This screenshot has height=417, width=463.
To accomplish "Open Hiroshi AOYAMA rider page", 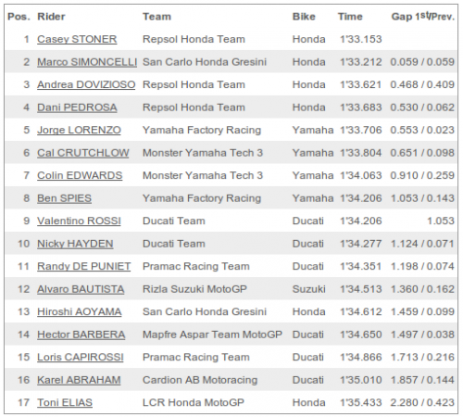I will coord(80,311).
